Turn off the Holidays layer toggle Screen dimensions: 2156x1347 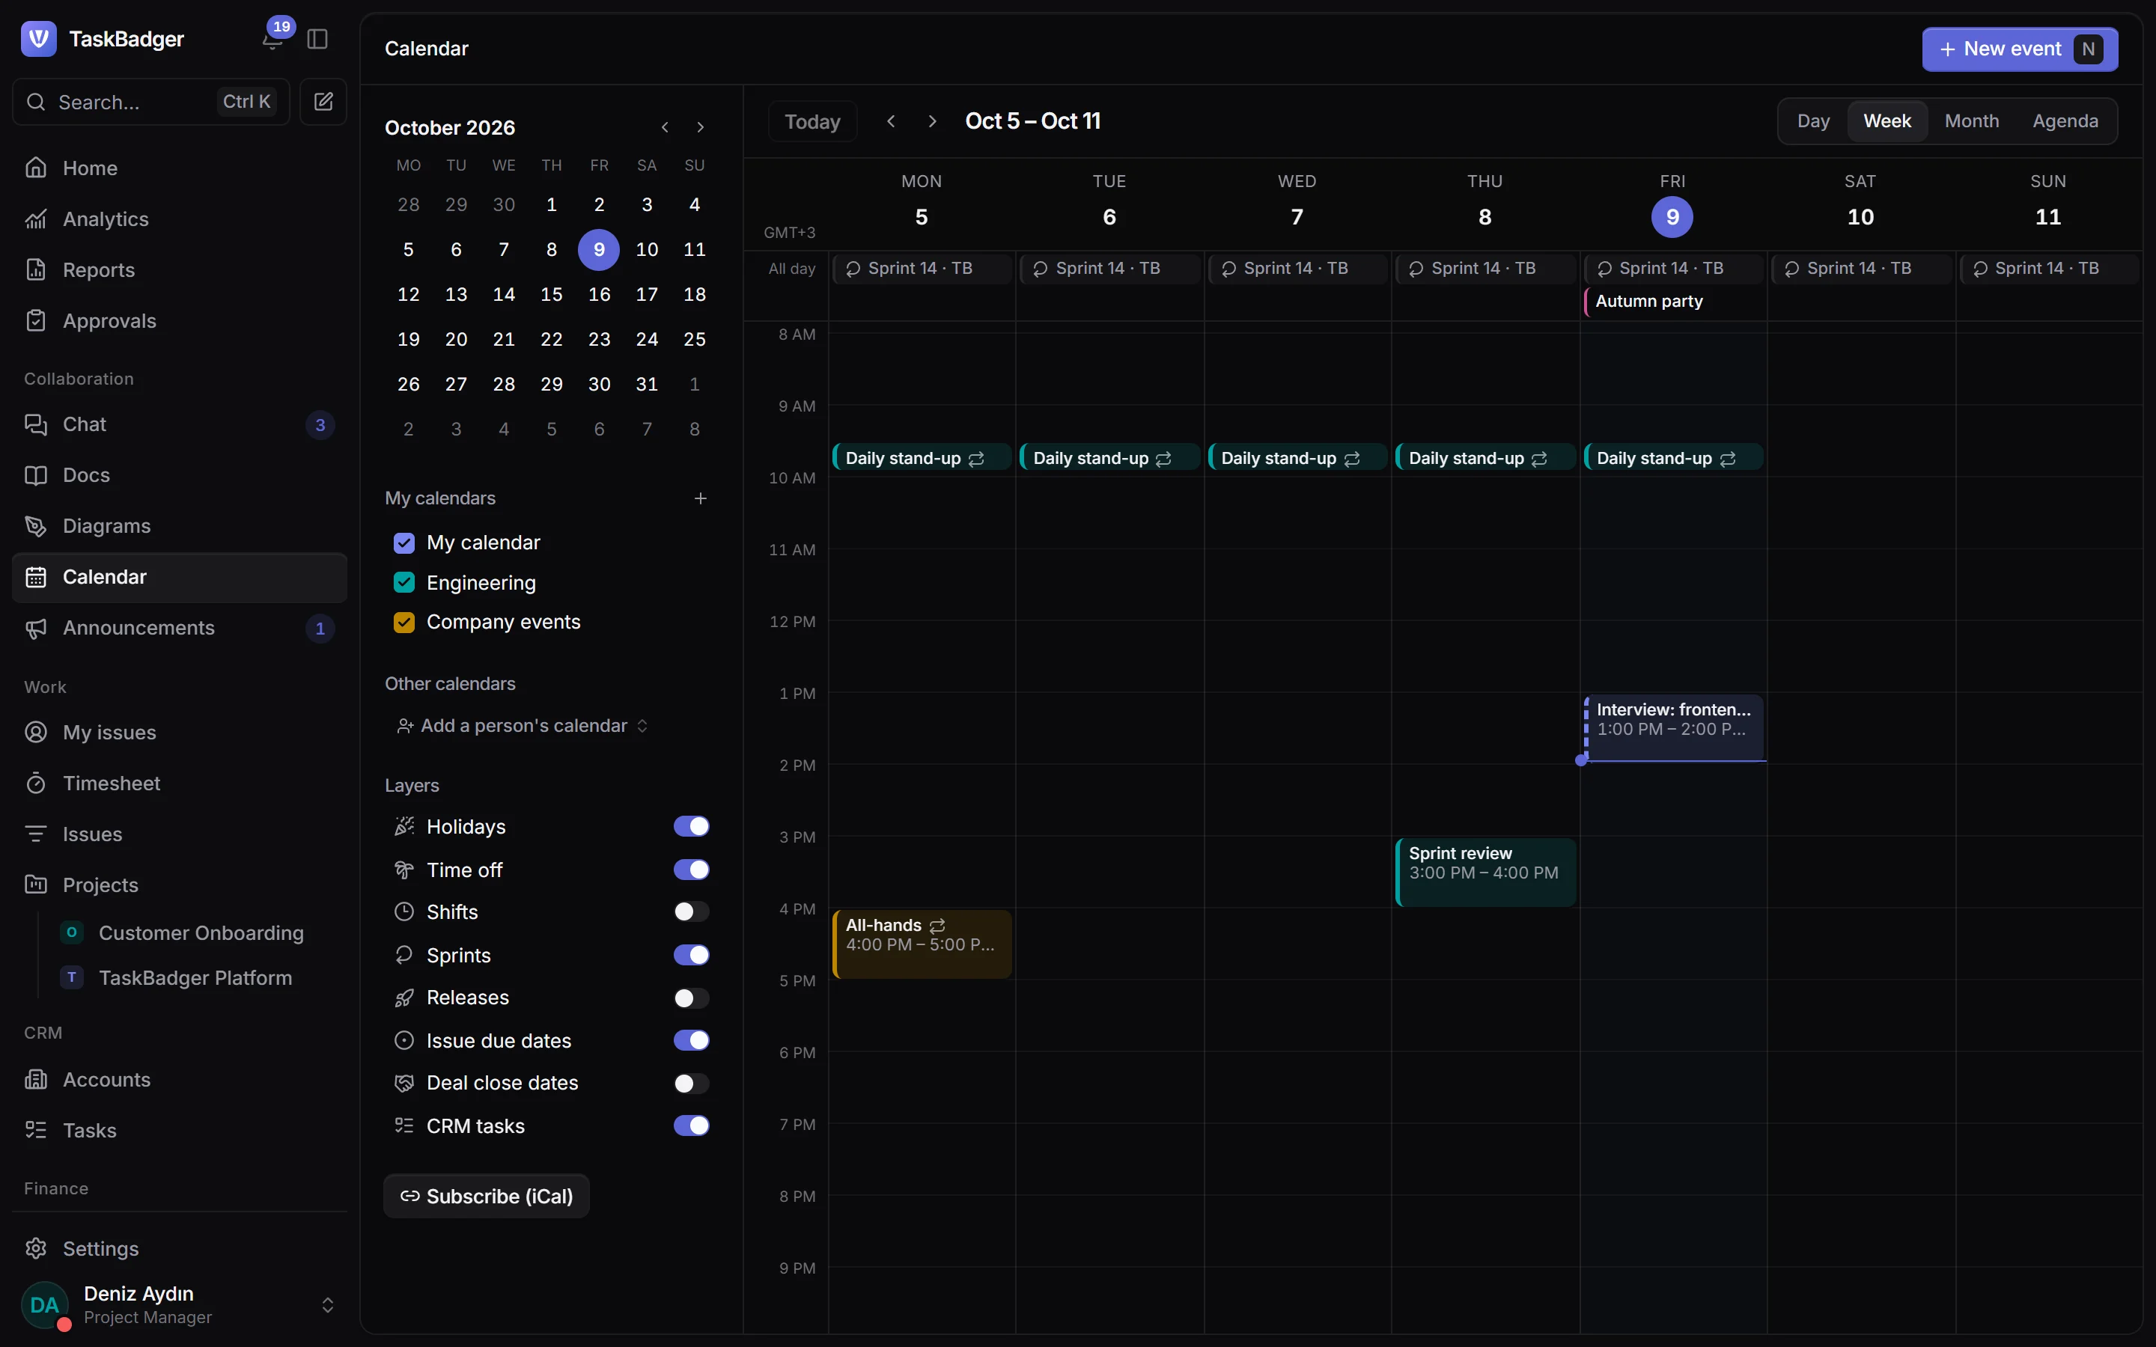tap(692, 827)
